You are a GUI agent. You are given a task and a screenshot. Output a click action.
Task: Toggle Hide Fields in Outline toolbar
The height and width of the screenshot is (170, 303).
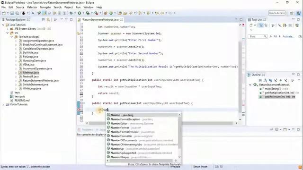270,80
